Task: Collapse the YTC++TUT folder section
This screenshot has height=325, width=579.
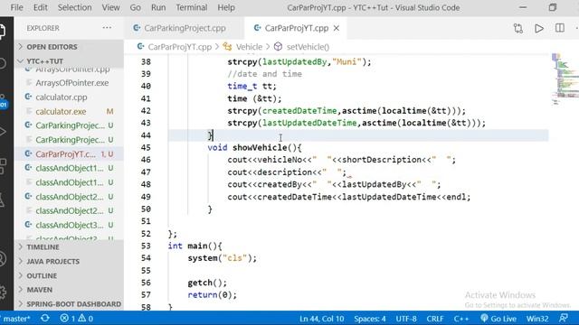Action: (69, 61)
